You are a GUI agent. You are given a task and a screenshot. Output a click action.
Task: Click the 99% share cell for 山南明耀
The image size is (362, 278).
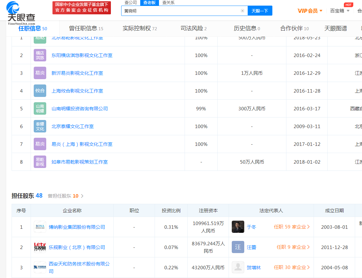[201, 108]
